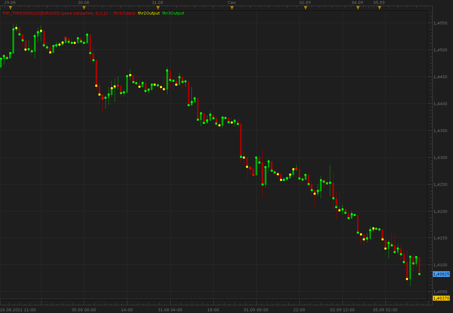Click the 29.08 date label at top
This screenshot has height=313, width=453.
(x=9, y=2)
